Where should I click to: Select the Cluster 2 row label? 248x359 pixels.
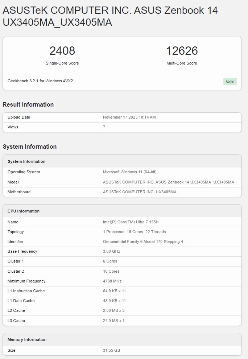(16, 272)
